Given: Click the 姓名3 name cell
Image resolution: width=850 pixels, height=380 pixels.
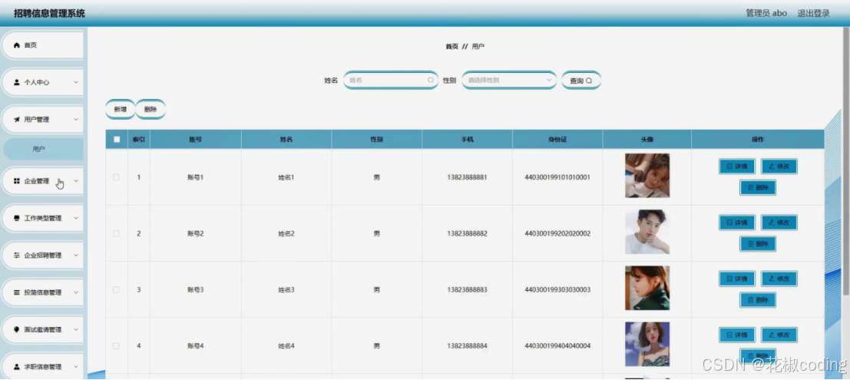Looking at the screenshot, I should click(286, 290).
